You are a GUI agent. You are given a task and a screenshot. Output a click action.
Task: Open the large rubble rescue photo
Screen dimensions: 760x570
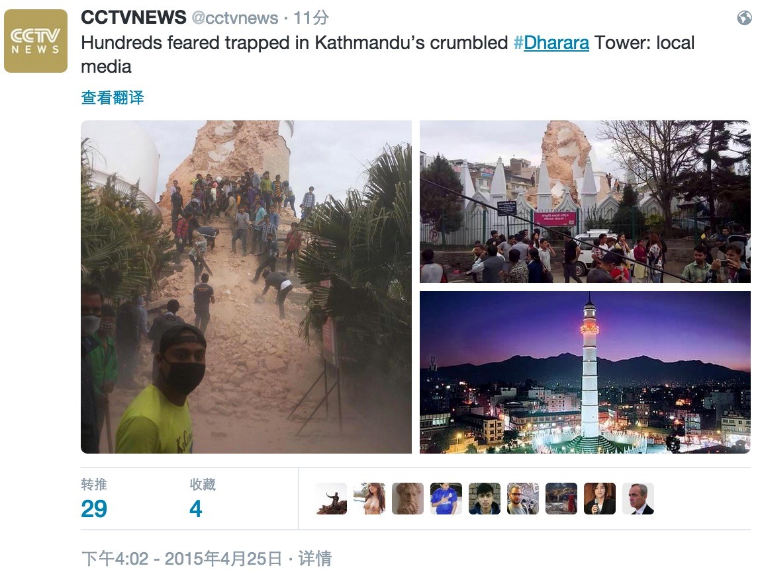[x=246, y=287]
